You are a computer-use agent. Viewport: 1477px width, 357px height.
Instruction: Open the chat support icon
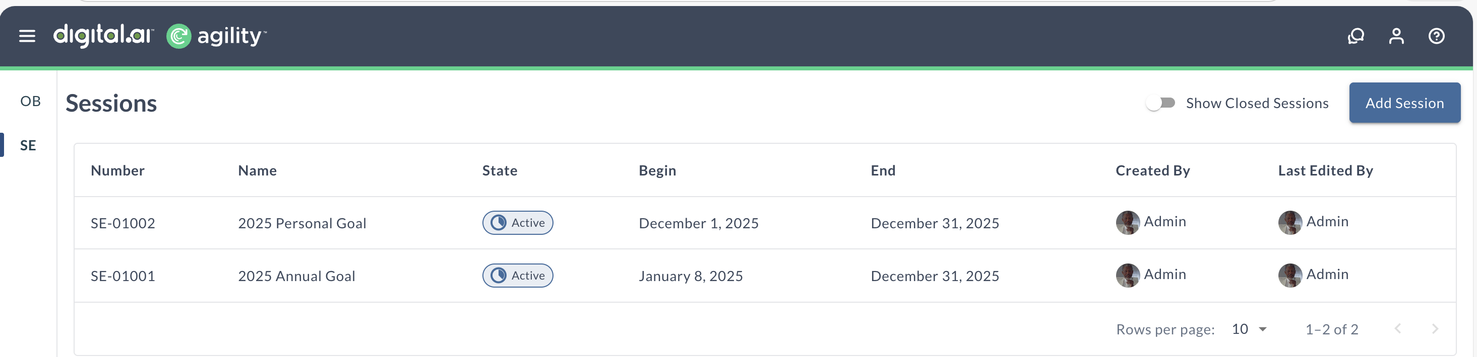point(1356,36)
